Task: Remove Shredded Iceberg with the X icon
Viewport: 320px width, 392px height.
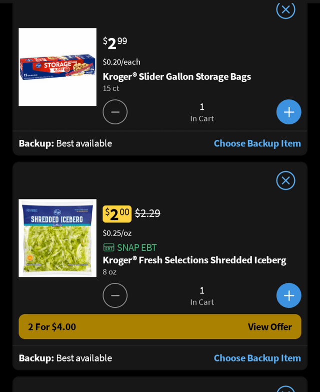Action: [285, 180]
